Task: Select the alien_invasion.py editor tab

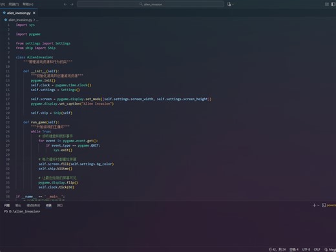Action: (x=19, y=13)
